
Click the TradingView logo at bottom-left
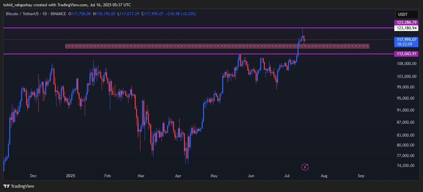point(19,186)
